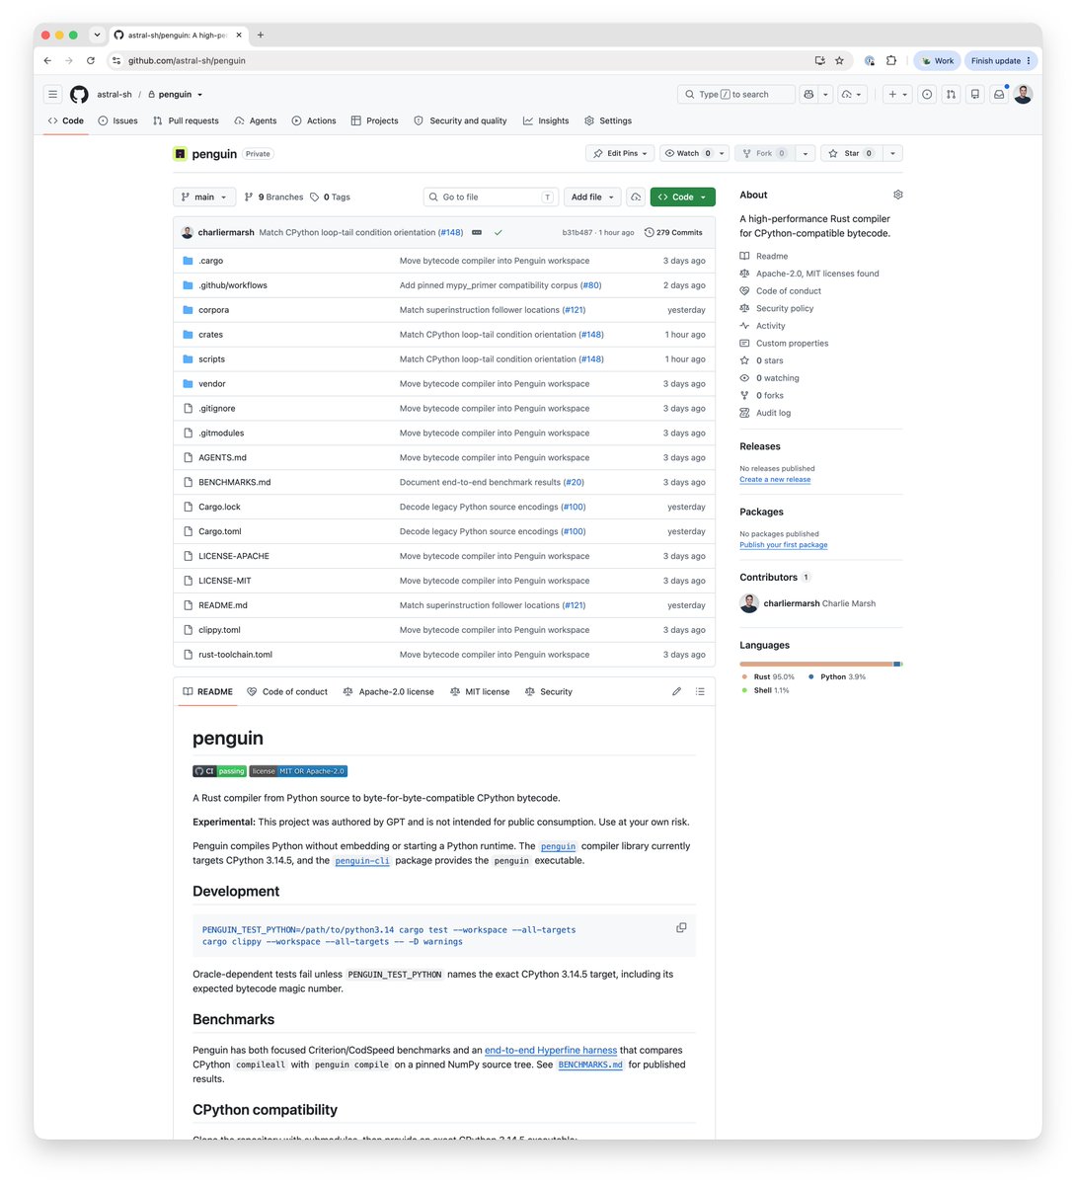Image resolution: width=1076 pixels, height=1184 pixels.
Task: Open the .github/workflows folder
Action: point(233,285)
